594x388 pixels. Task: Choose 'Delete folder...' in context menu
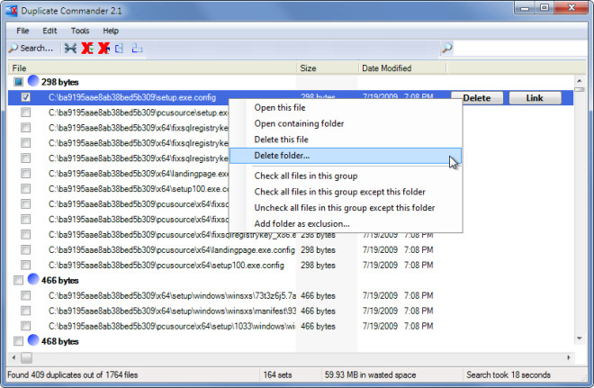tap(346, 156)
